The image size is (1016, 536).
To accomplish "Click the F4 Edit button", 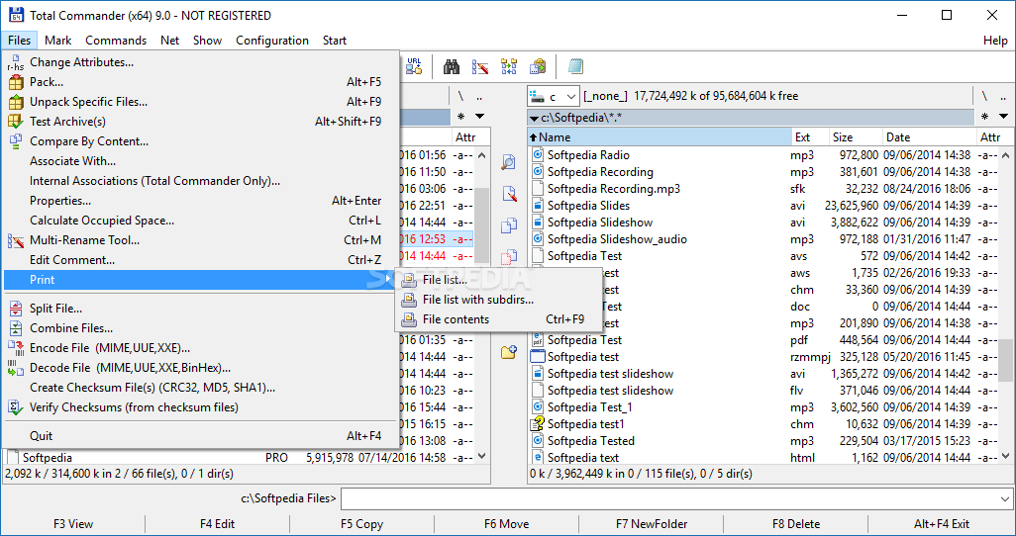I will coord(217,524).
